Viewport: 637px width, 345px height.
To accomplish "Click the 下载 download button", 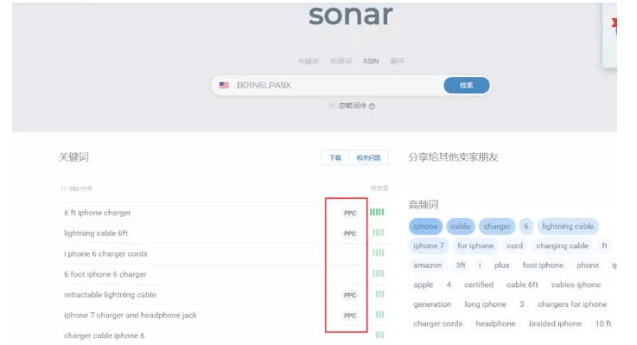I will (x=335, y=157).
